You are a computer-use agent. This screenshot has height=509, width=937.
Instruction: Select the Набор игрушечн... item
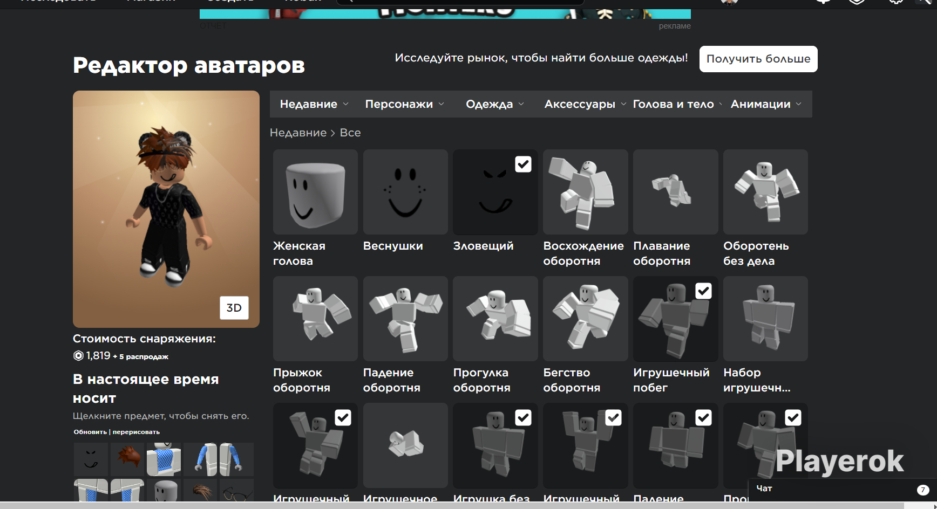tap(765, 319)
